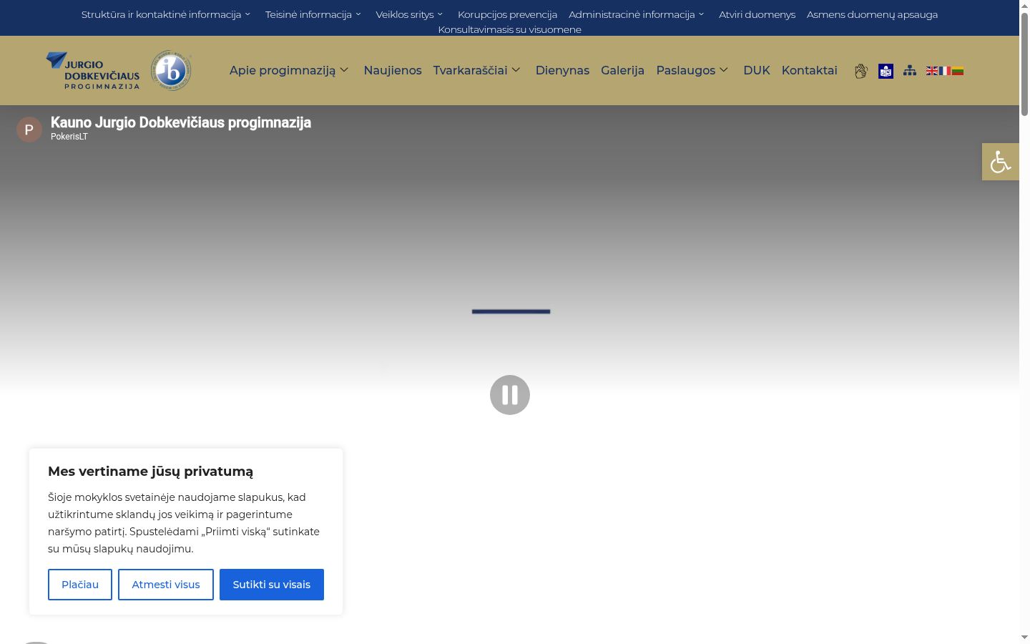The image size is (1030, 644).
Task: Expand the Paslaugos dropdown menu
Action: pos(692,70)
